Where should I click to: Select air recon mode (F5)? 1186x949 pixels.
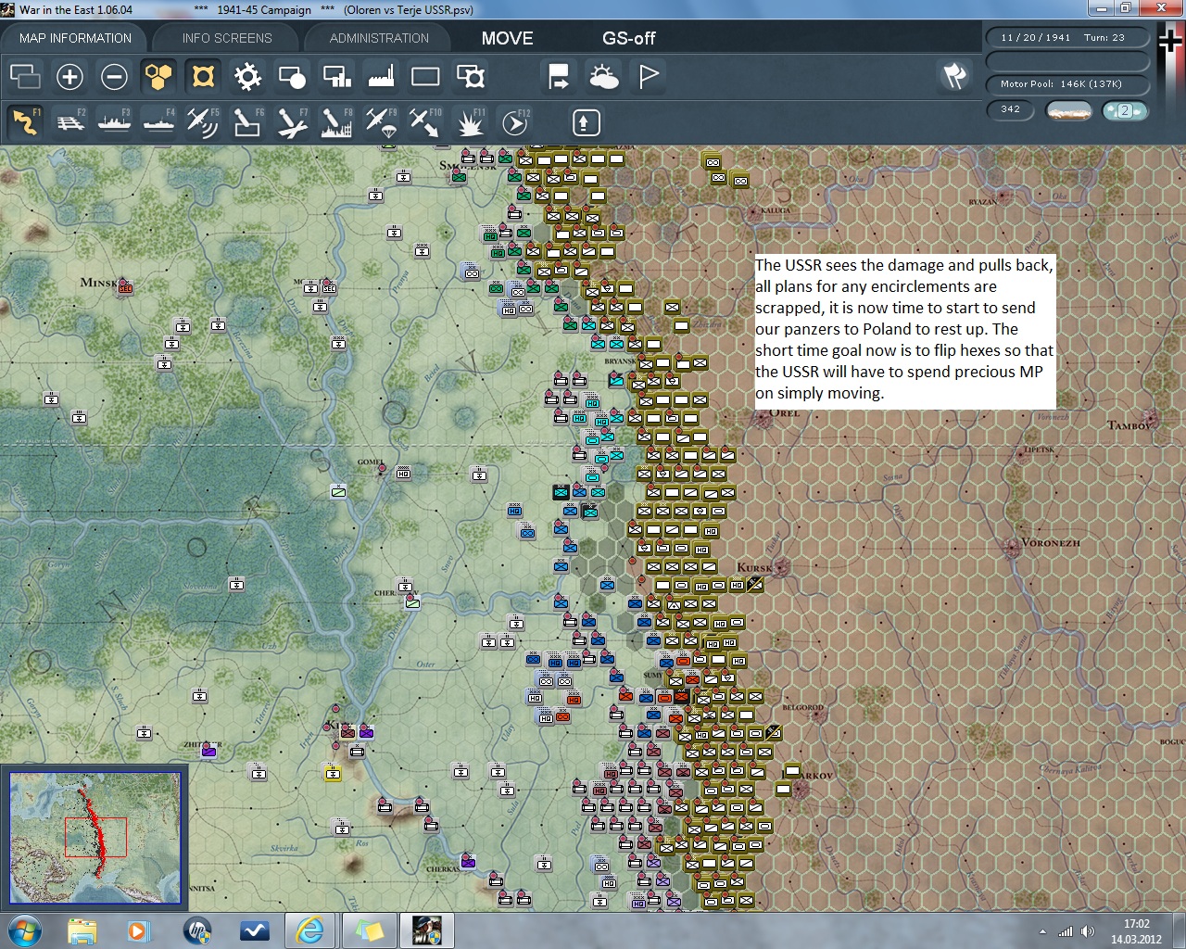(x=202, y=122)
